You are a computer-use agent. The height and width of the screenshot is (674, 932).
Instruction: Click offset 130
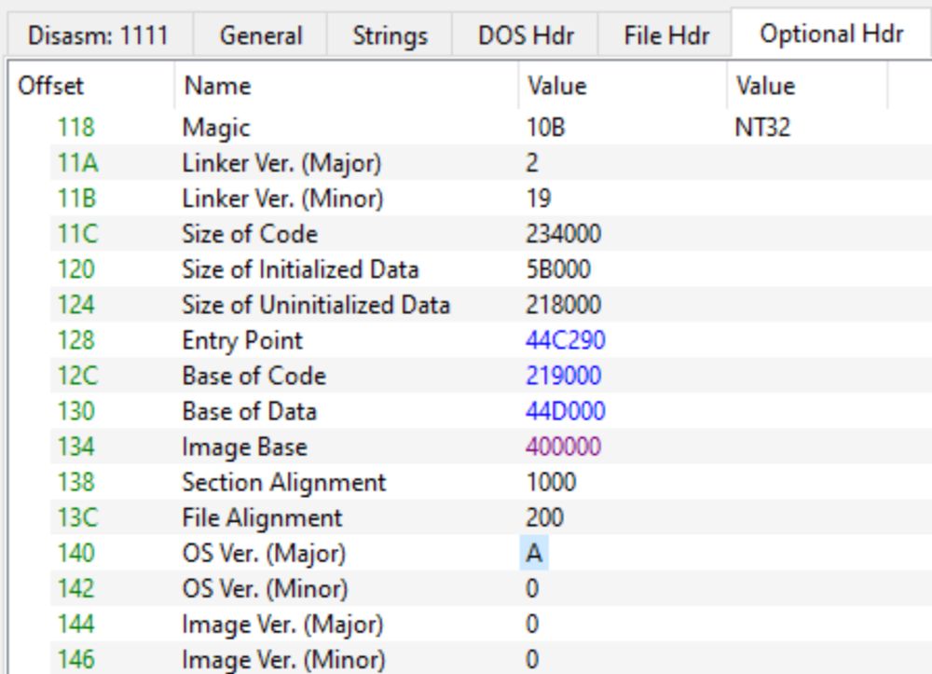(x=76, y=411)
